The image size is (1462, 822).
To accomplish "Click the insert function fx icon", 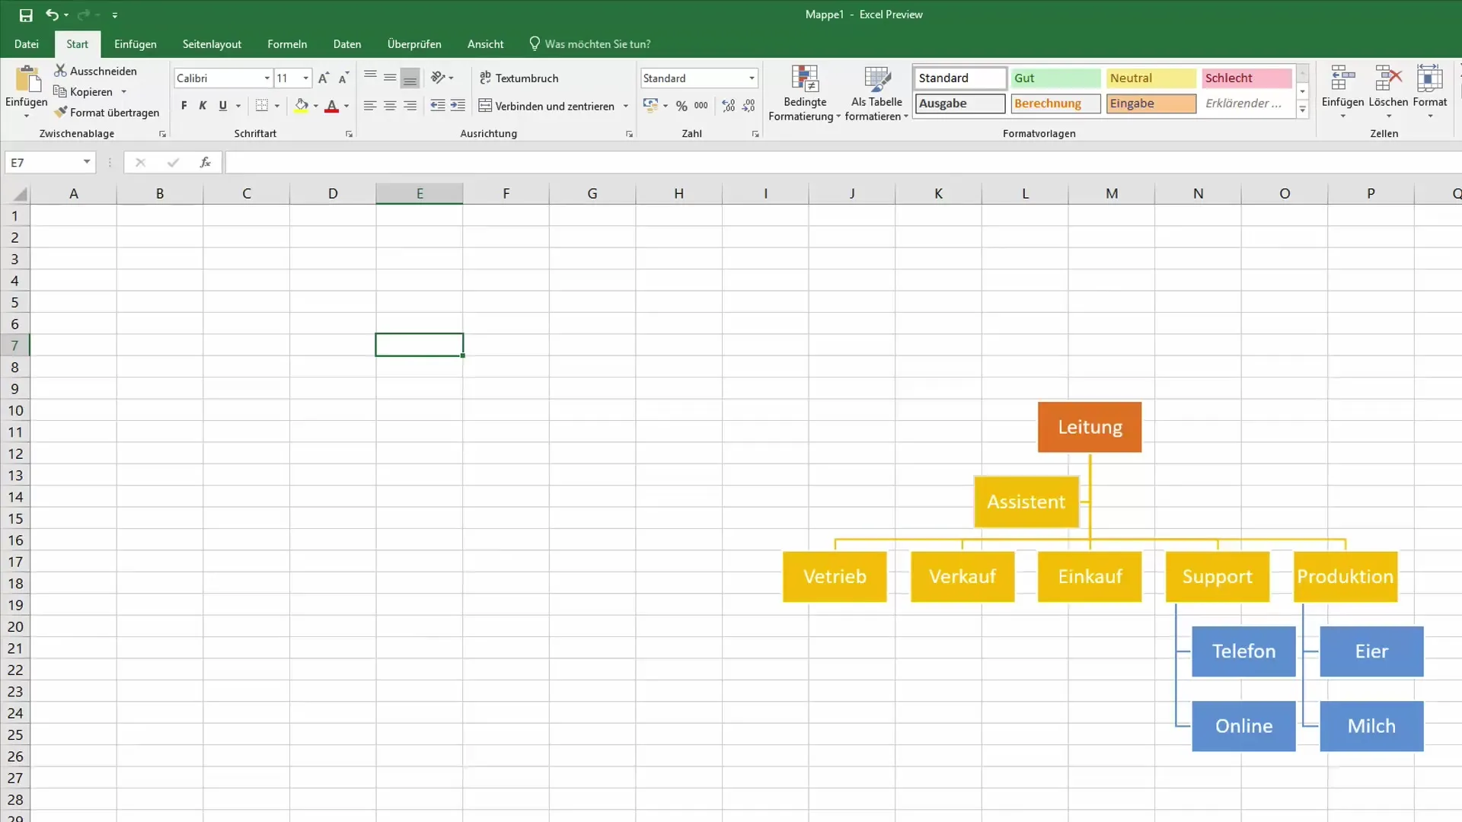I will (x=205, y=162).
